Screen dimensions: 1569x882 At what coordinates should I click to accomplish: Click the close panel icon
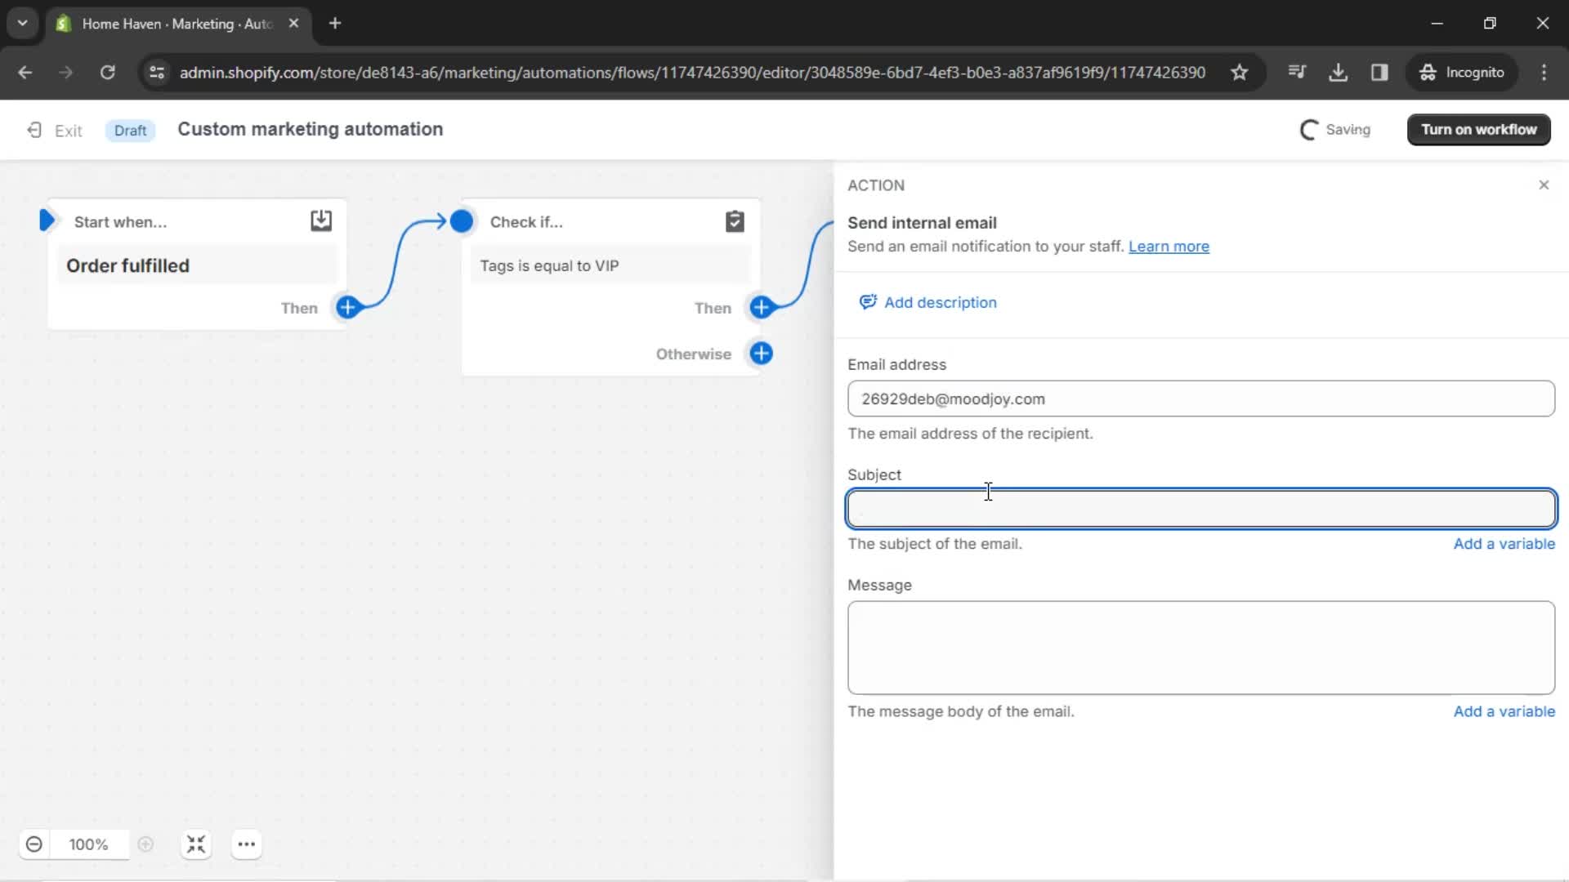(1543, 185)
